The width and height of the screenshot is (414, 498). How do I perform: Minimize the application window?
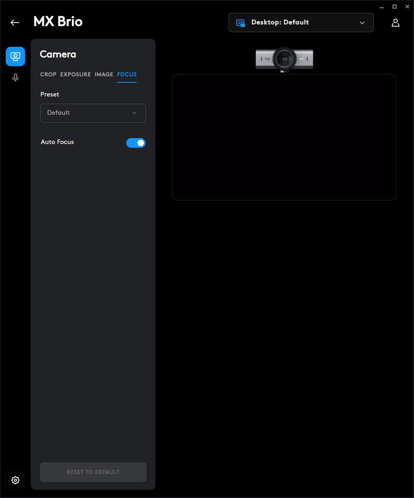(x=381, y=7)
